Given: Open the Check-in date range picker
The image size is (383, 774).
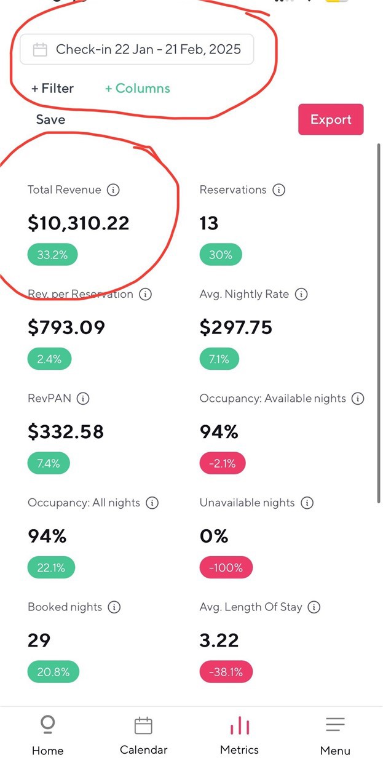Looking at the screenshot, I should point(136,50).
